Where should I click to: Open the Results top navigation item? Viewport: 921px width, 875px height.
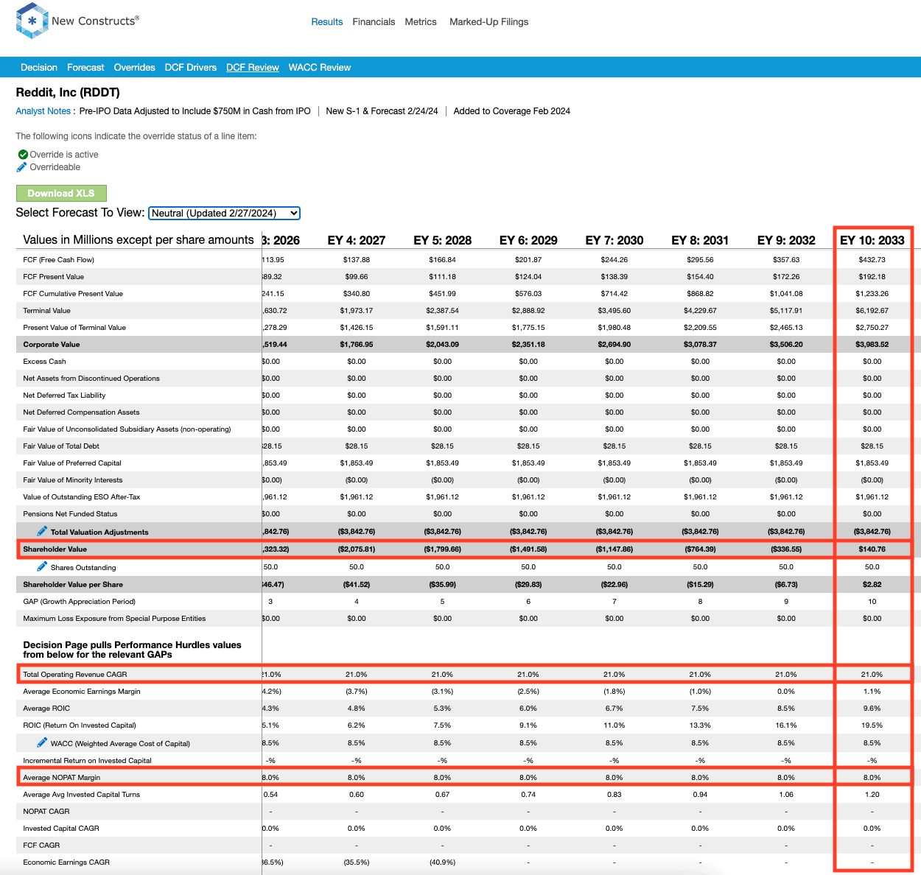click(x=327, y=22)
